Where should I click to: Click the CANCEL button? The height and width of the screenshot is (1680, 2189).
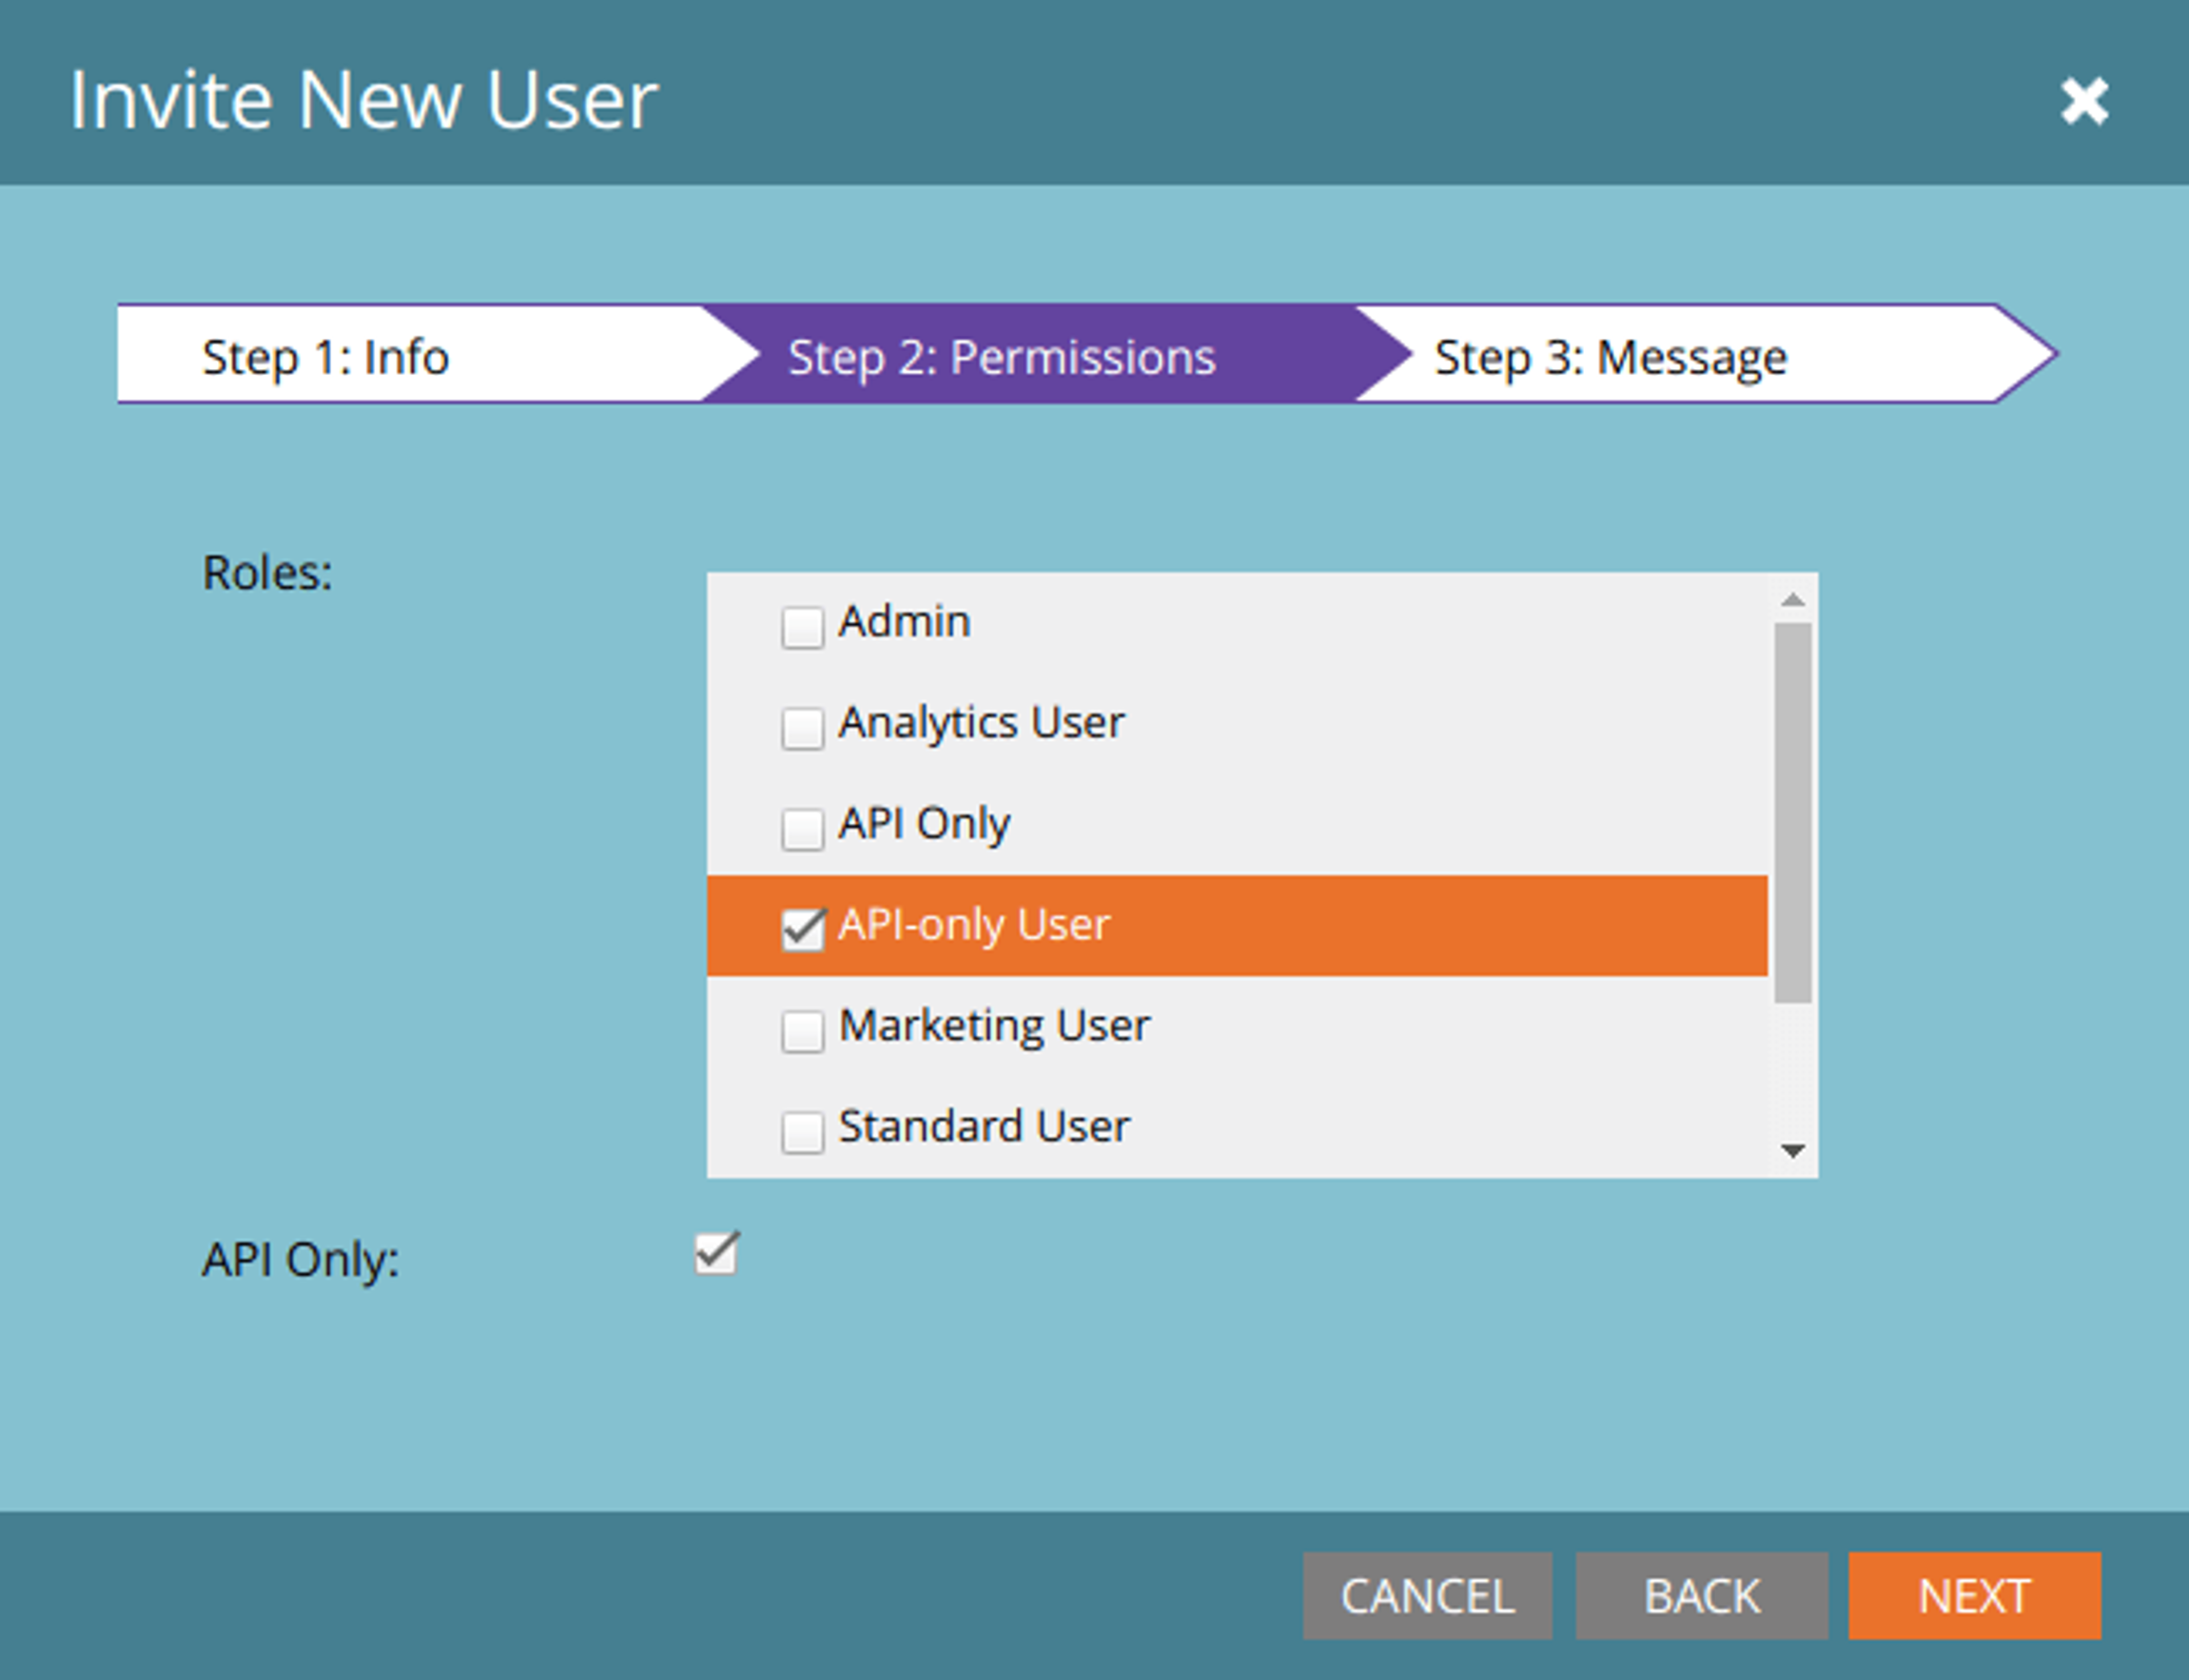1427,1595
